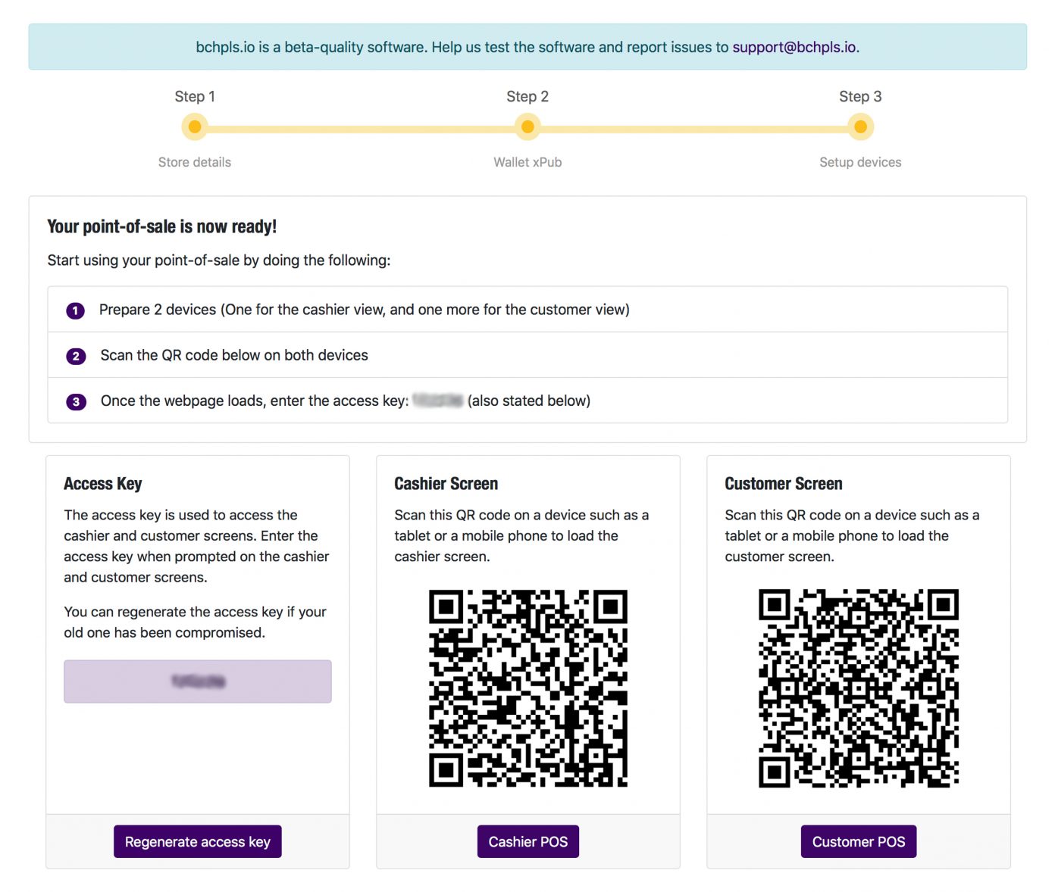Click the number 3 badge icon
This screenshot has width=1055, height=892.
(76, 401)
